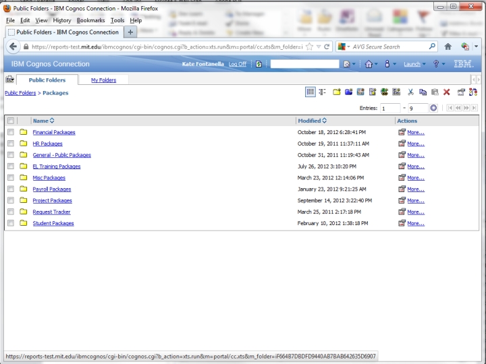Switch to list view
This screenshot has height=364, width=486.
point(310,92)
